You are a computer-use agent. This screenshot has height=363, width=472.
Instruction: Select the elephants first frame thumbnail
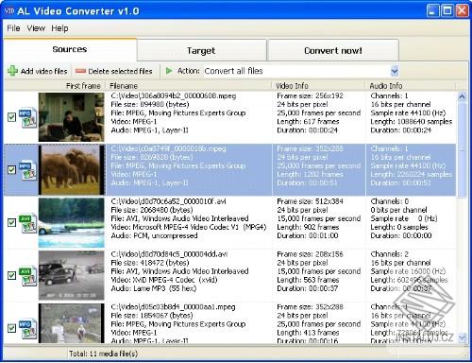click(x=72, y=170)
